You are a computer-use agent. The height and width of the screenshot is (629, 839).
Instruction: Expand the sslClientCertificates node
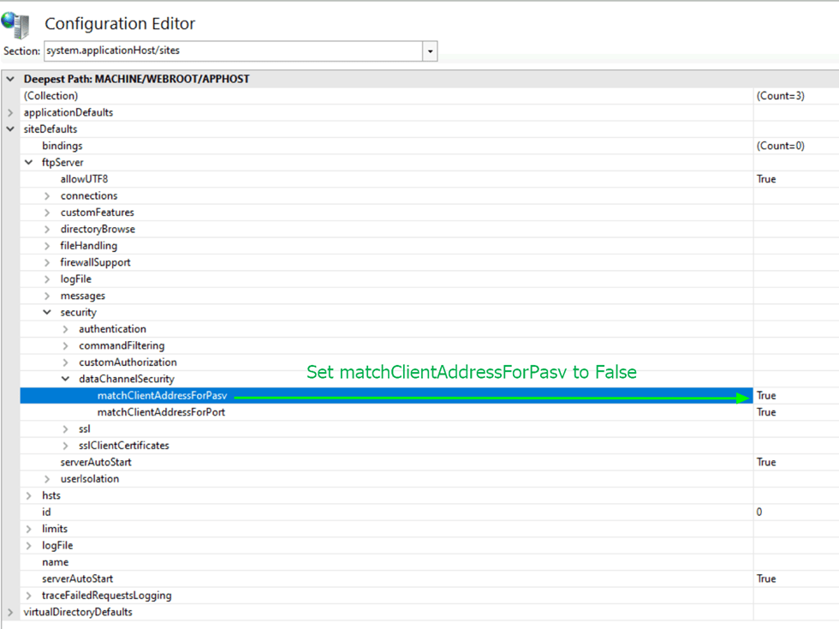pyautogui.click(x=65, y=446)
